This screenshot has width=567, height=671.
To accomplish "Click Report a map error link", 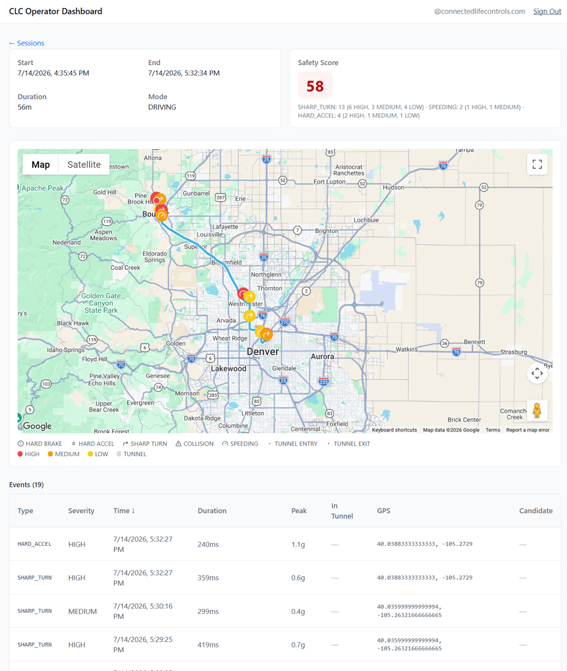I will tap(527, 430).
